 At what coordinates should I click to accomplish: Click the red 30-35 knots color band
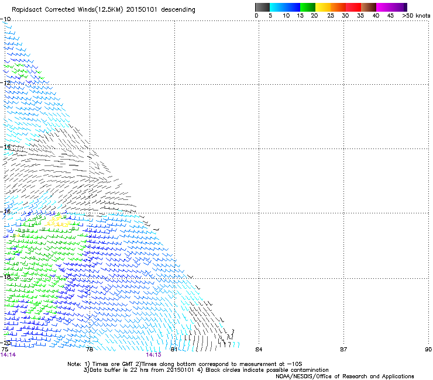(353, 7)
